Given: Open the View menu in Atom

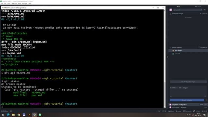Looking at the screenshot, I should click(9, 4).
